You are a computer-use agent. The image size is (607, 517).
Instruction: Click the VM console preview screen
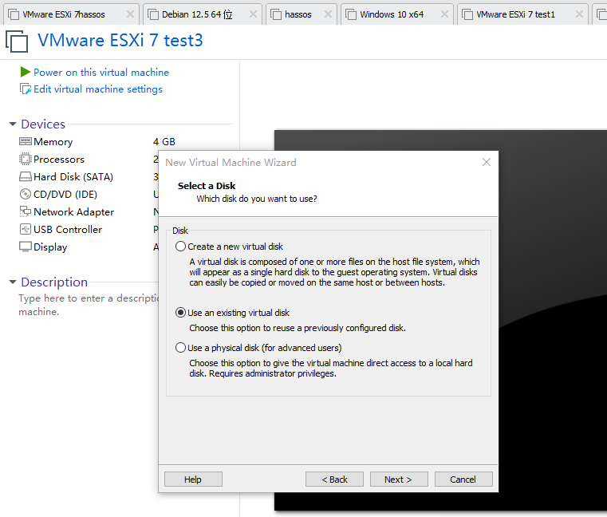click(552, 320)
